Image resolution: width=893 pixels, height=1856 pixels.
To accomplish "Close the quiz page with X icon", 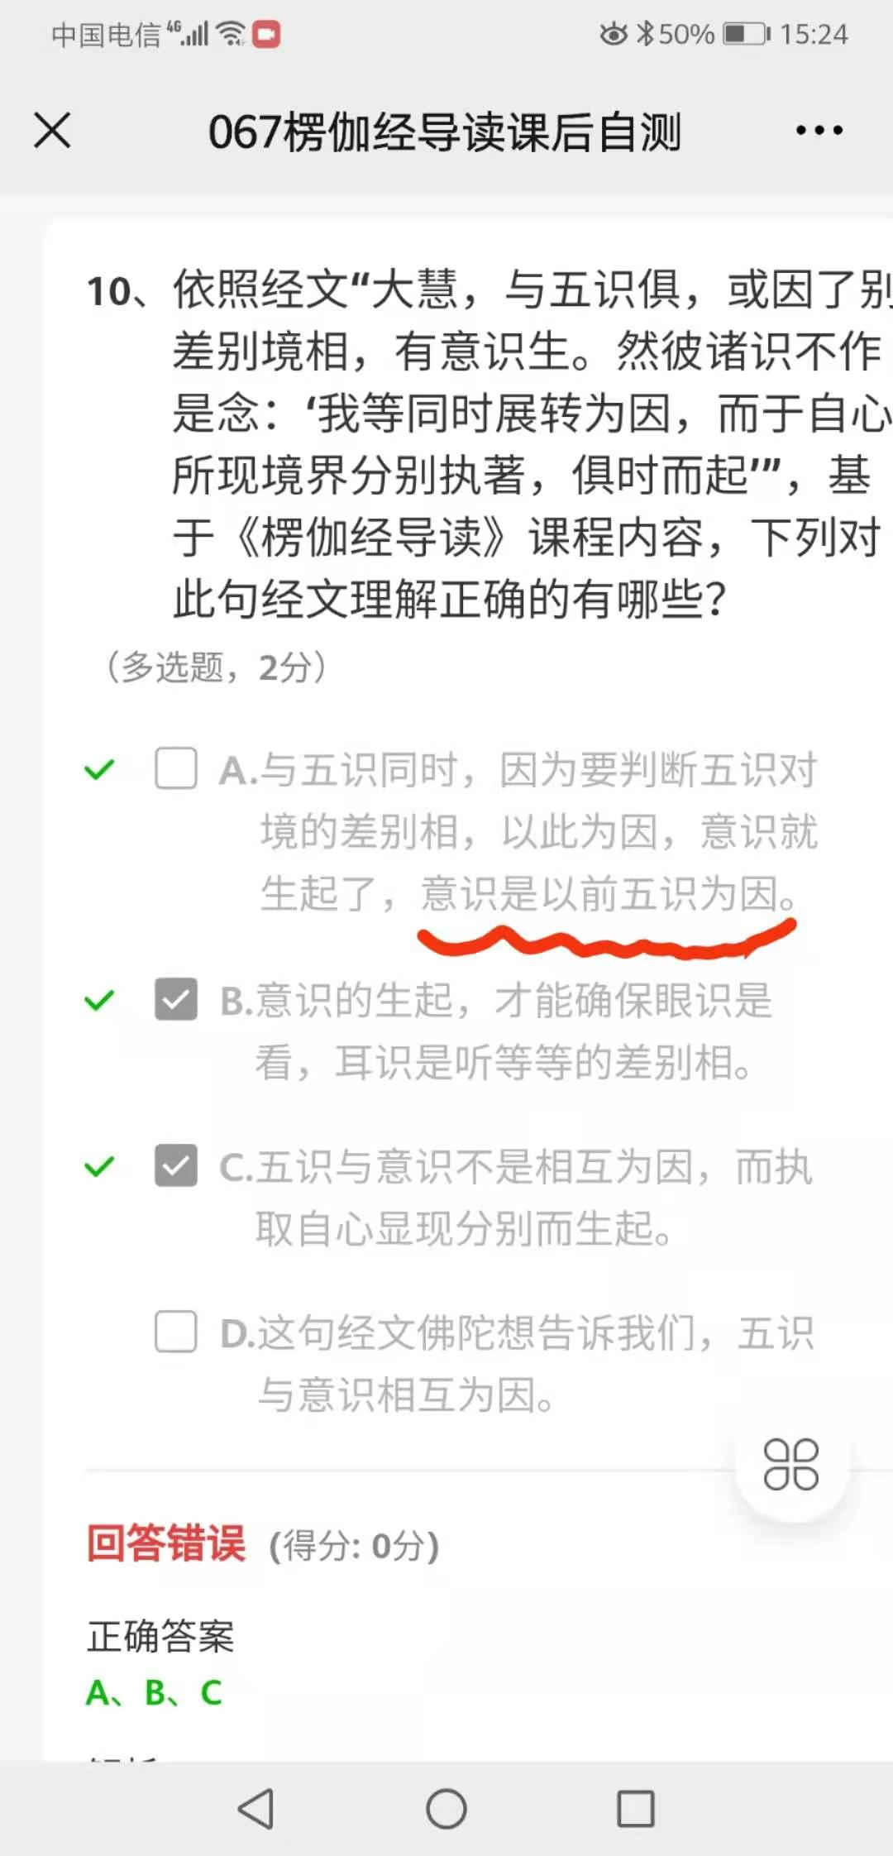I will point(52,131).
